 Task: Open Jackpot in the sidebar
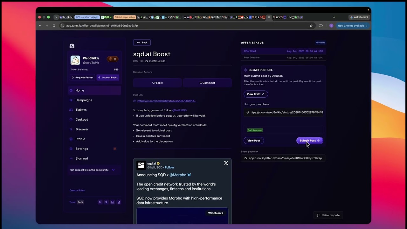coord(94,120)
